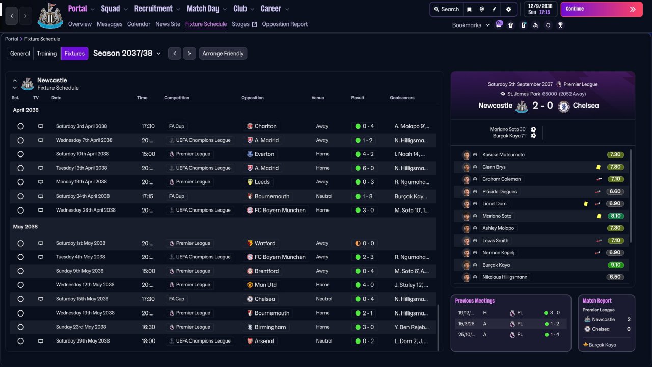Go to the previous season arrow

[175, 54]
